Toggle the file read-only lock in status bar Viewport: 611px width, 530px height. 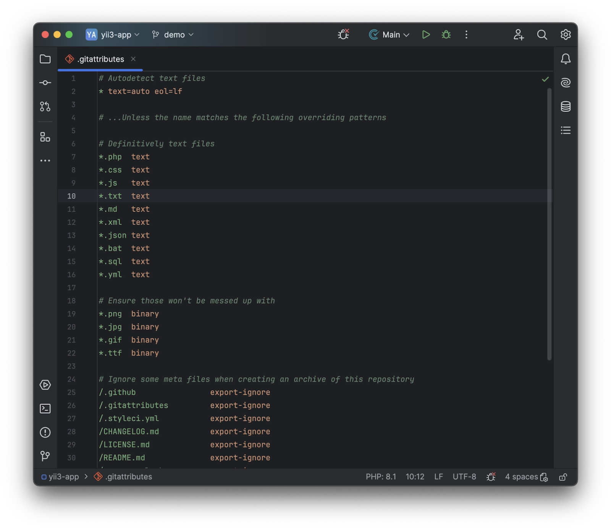point(563,477)
